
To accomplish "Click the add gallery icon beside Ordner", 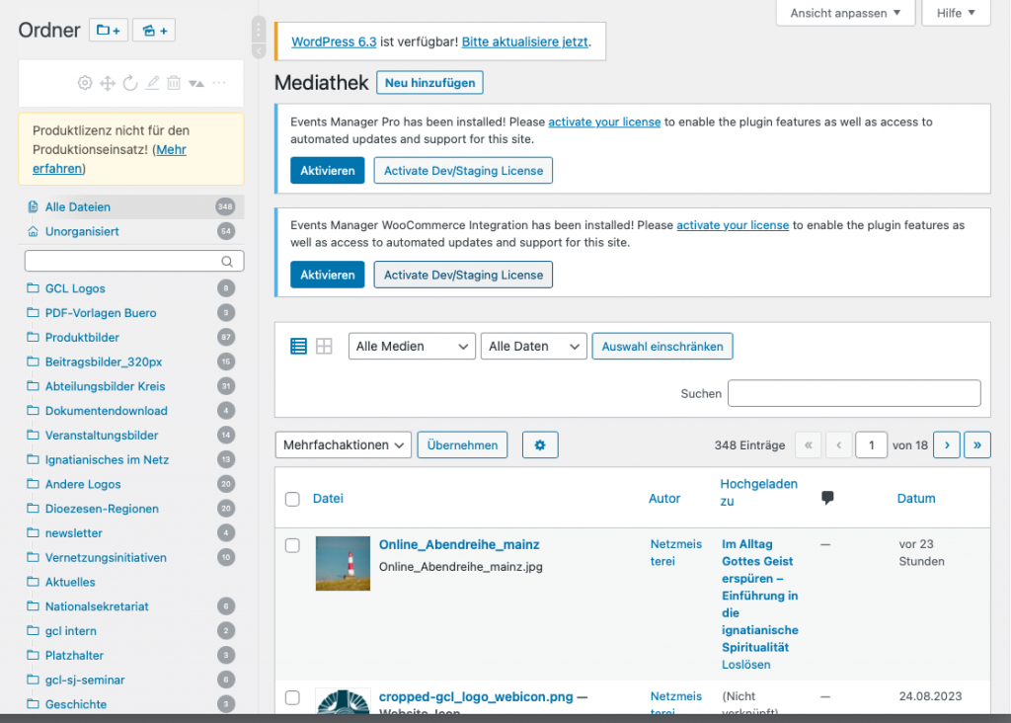I will point(154,31).
